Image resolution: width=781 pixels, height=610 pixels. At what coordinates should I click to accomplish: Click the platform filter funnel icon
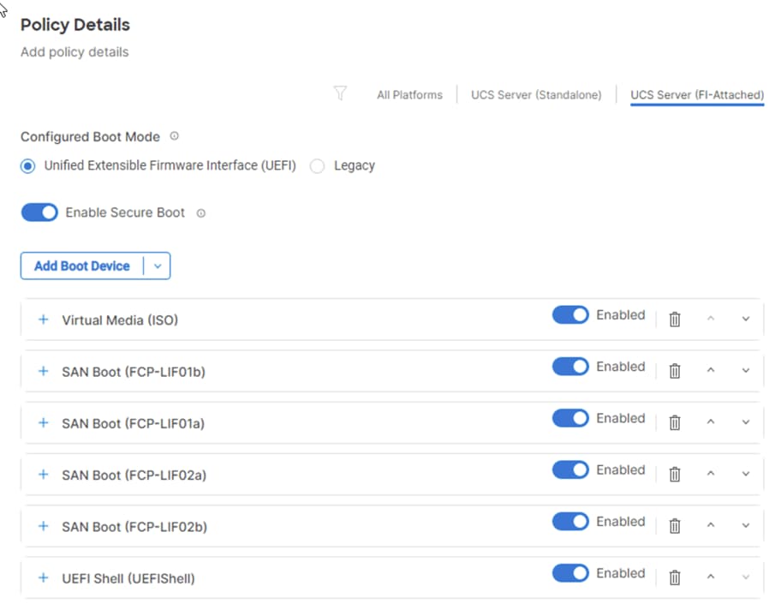[x=340, y=94]
